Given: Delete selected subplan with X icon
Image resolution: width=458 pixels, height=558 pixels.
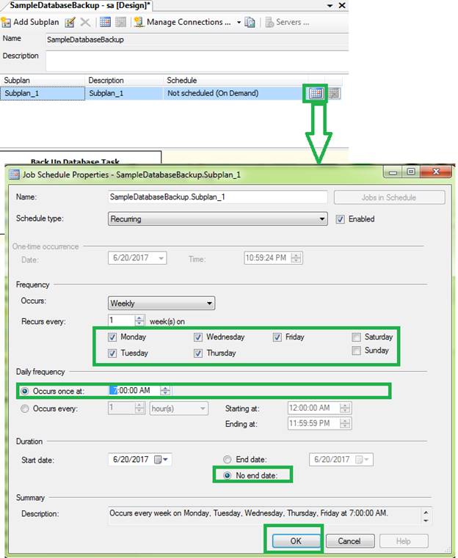Looking at the screenshot, I should tap(85, 23).
